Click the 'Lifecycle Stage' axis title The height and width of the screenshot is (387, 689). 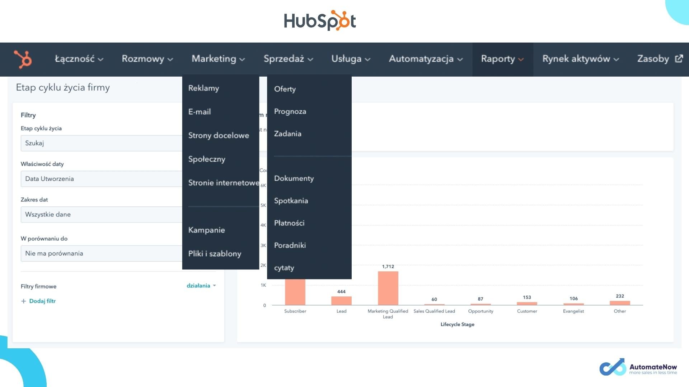(x=458, y=325)
